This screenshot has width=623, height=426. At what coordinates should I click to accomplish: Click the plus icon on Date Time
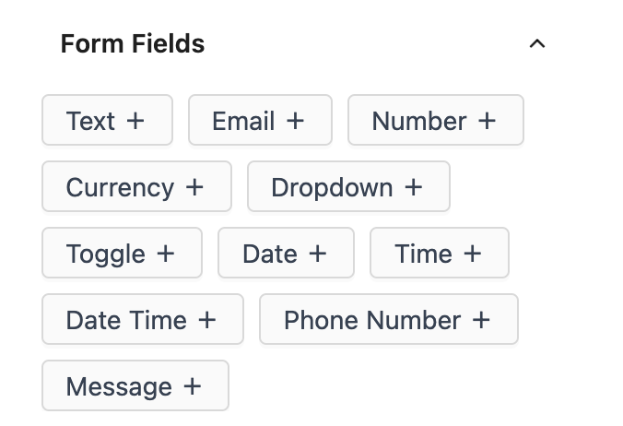[207, 320]
